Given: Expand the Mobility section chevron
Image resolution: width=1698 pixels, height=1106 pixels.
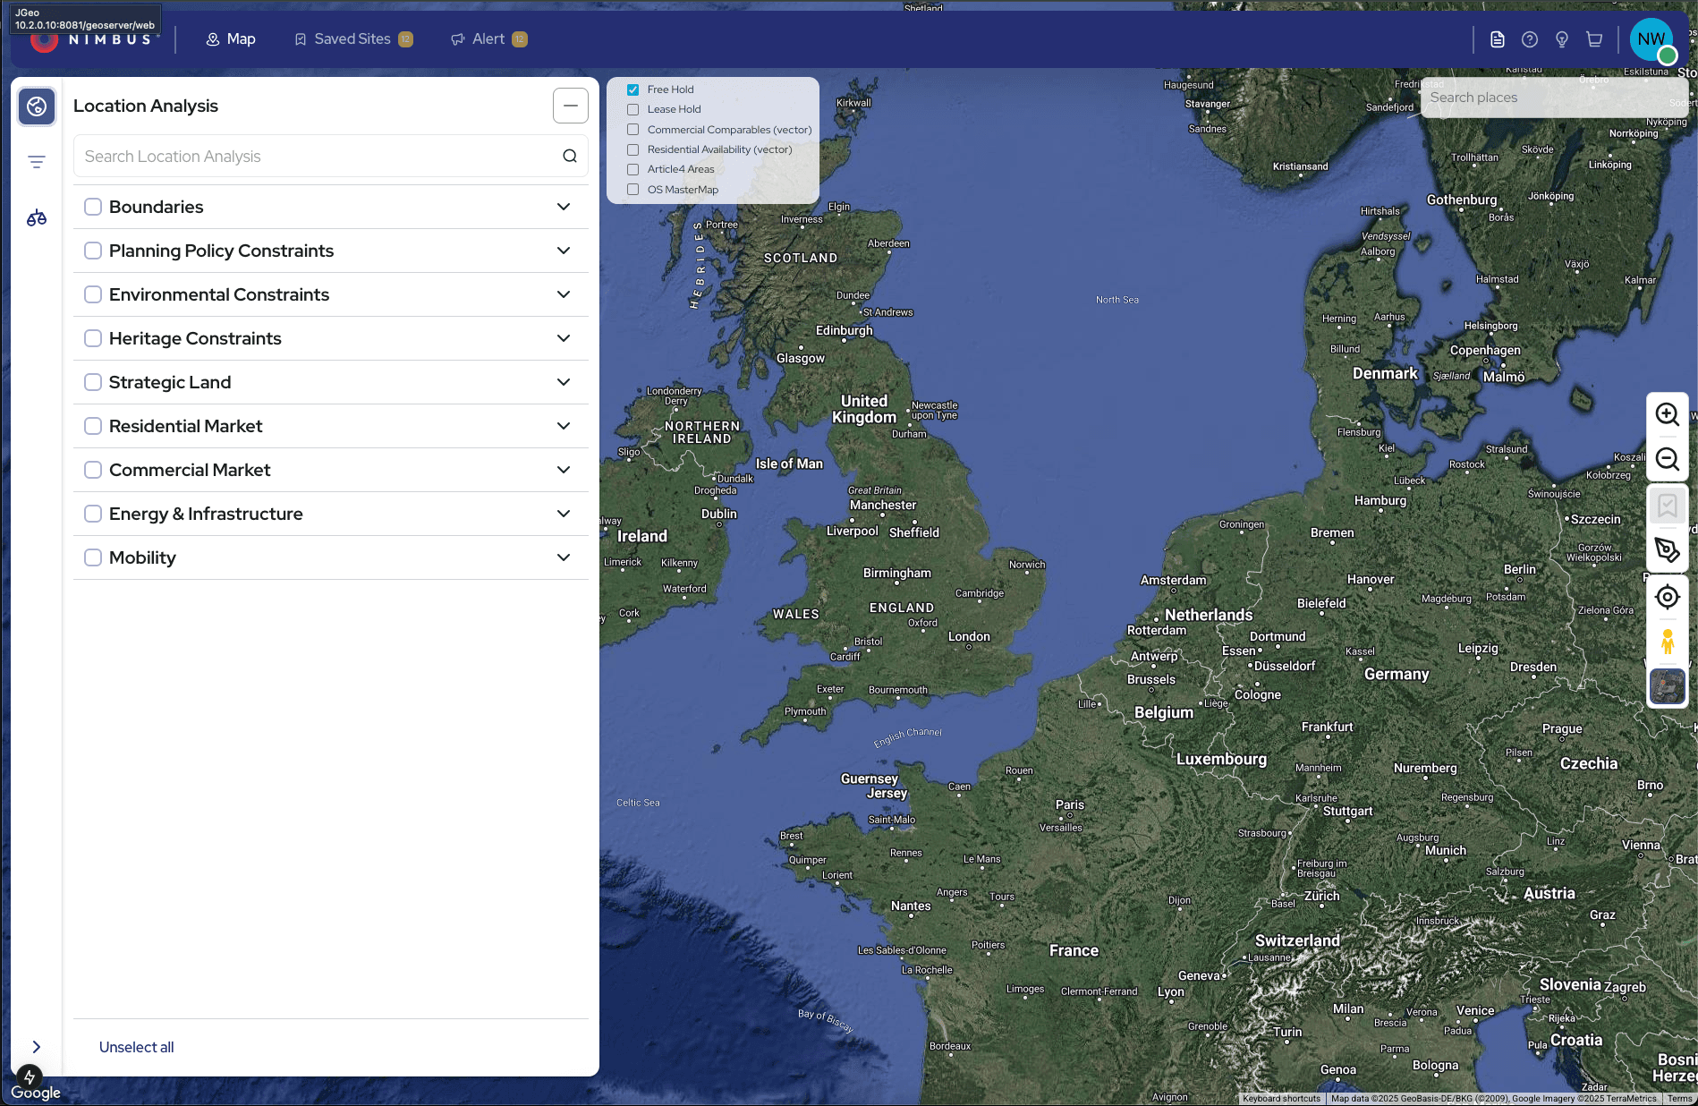Looking at the screenshot, I should click(564, 557).
